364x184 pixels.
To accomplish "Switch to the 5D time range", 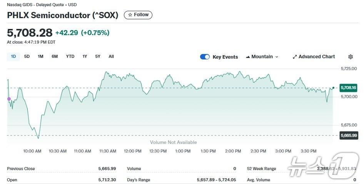I will (x=27, y=56).
